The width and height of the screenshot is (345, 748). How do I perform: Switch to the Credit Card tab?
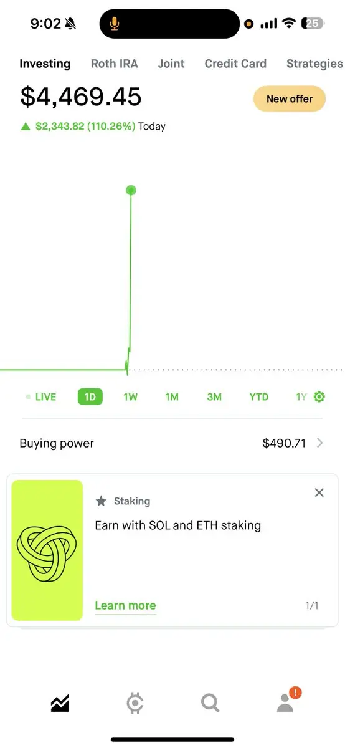click(x=235, y=64)
